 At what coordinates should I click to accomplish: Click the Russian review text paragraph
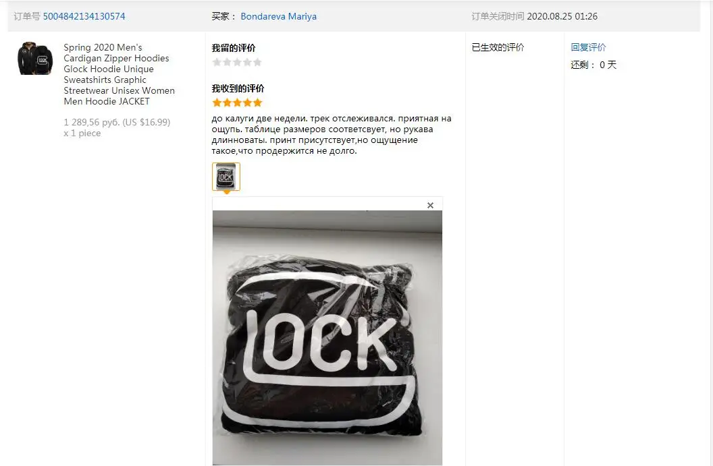pos(332,134)
